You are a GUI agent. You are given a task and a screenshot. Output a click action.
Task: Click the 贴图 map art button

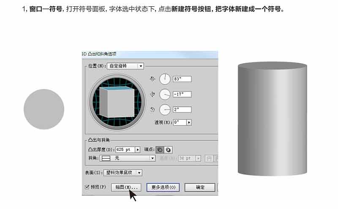point(126,187)
